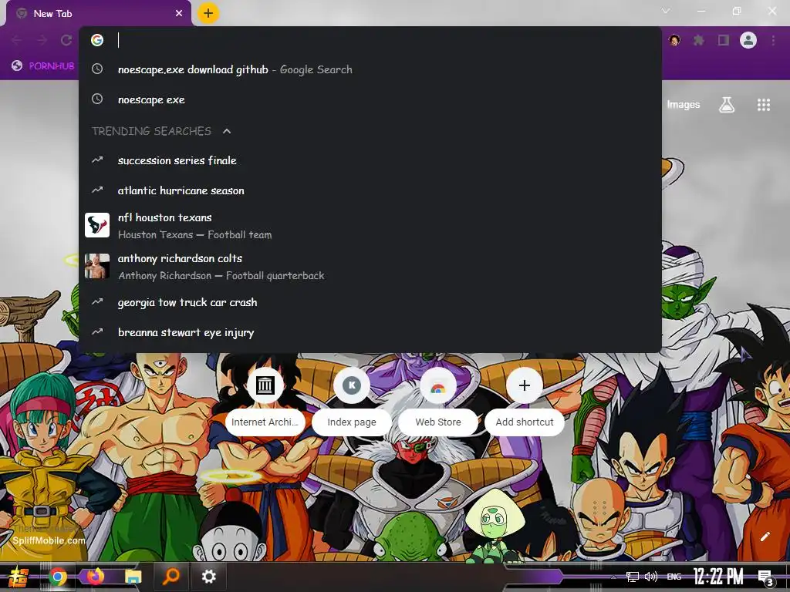Select the succession series finale suggestion

click(370, 160)
